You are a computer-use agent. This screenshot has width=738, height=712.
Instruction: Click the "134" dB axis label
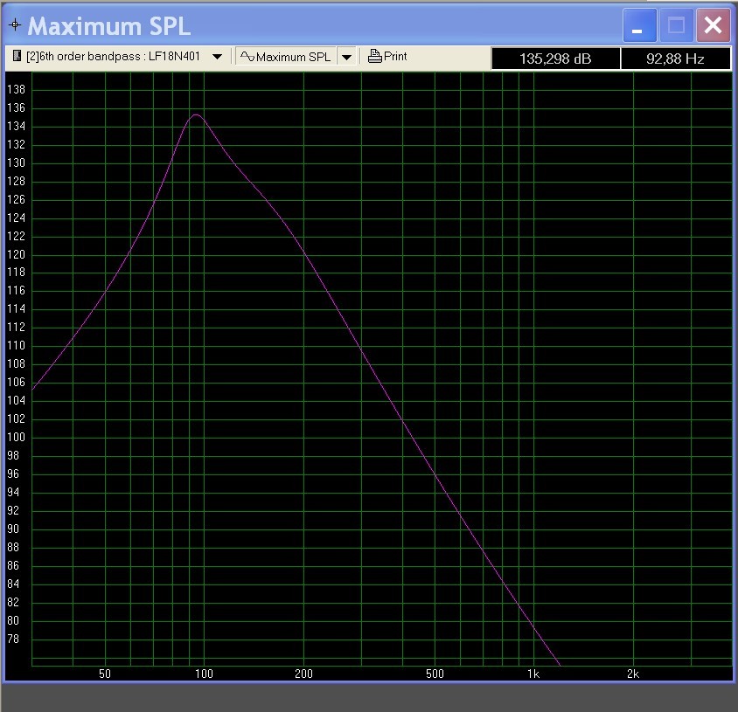(16, 126)
